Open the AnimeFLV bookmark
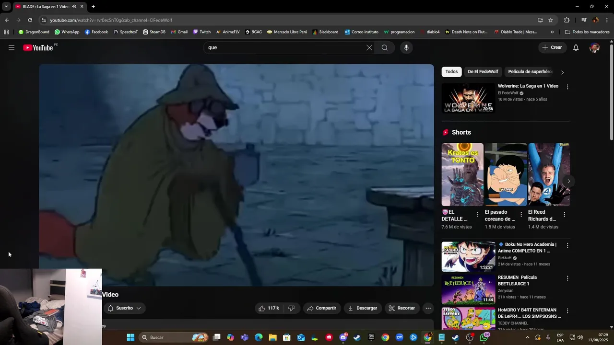614x345 pixels. tap(228, 32)
